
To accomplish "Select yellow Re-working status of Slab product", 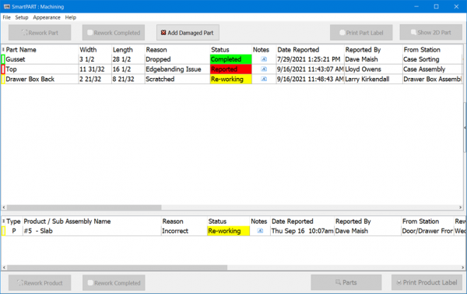I will pos(228,231).
